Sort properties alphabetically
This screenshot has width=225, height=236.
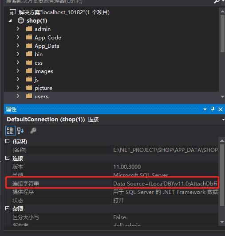click(20, 131)
